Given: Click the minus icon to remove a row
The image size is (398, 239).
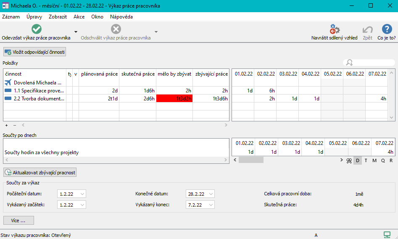Looking at the screenshot, I should (x=15, y=125).
